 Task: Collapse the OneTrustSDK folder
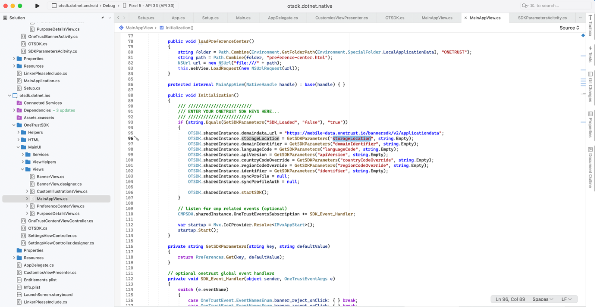pyautogui.click(x=14, y=125)
